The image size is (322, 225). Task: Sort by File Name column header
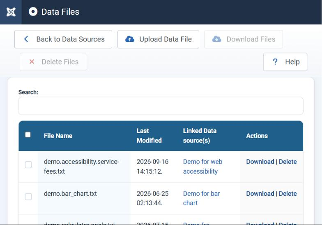[58, 136]
